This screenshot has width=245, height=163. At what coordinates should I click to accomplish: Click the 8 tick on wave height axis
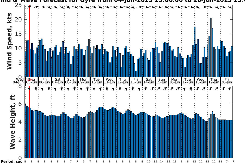(x=20, y=86)
